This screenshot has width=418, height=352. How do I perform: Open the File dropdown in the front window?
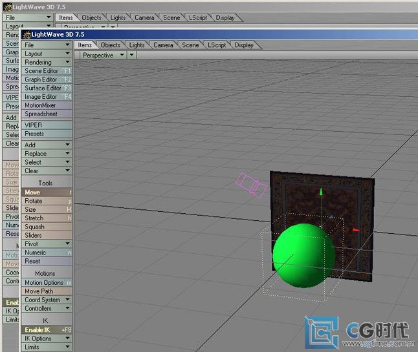point(47,45)
